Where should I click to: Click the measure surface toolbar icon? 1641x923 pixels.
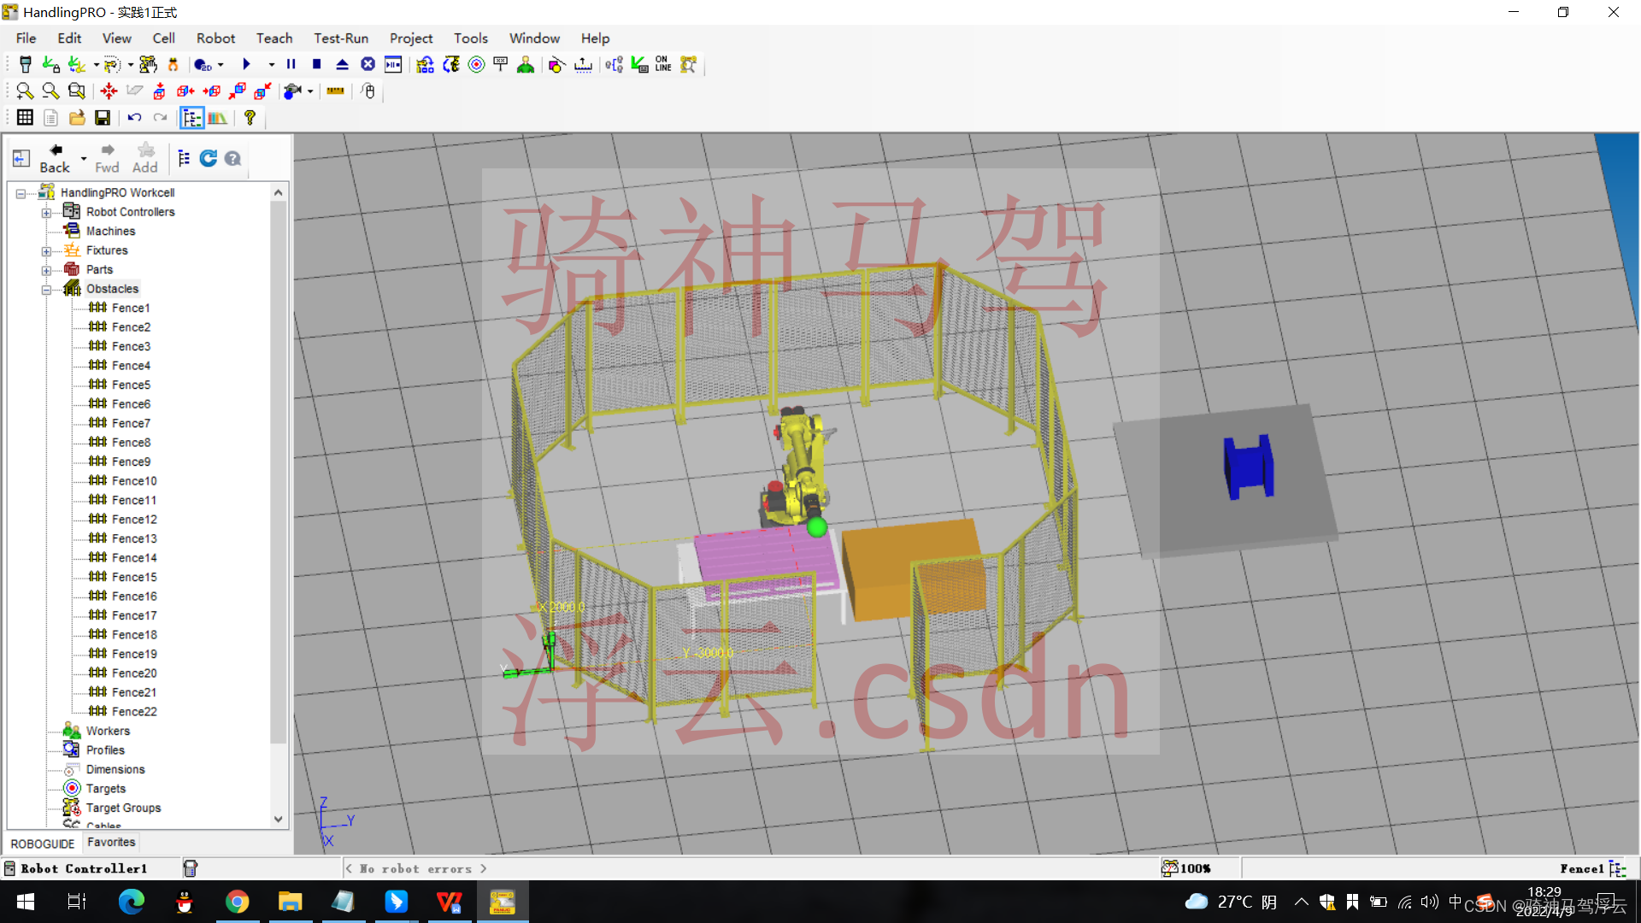coord(583,65)
